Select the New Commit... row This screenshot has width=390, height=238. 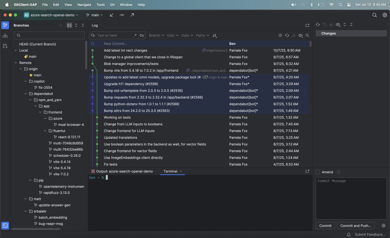pyautogui.click(x=199, y=44)
